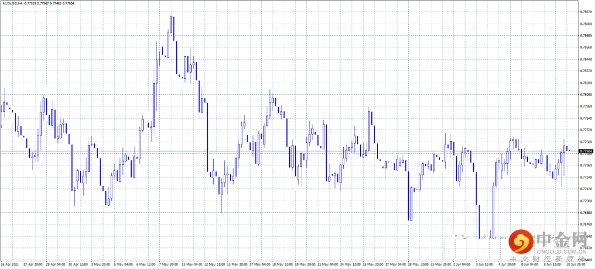Click the 0.77840 price axis label
Image resolution: width=595 pixels, height=269 pixels.
[x=586, y=118]
